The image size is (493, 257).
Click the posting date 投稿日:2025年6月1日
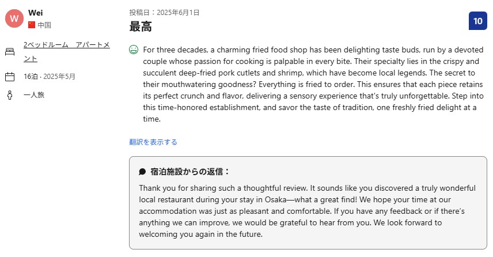coord(164,13)
